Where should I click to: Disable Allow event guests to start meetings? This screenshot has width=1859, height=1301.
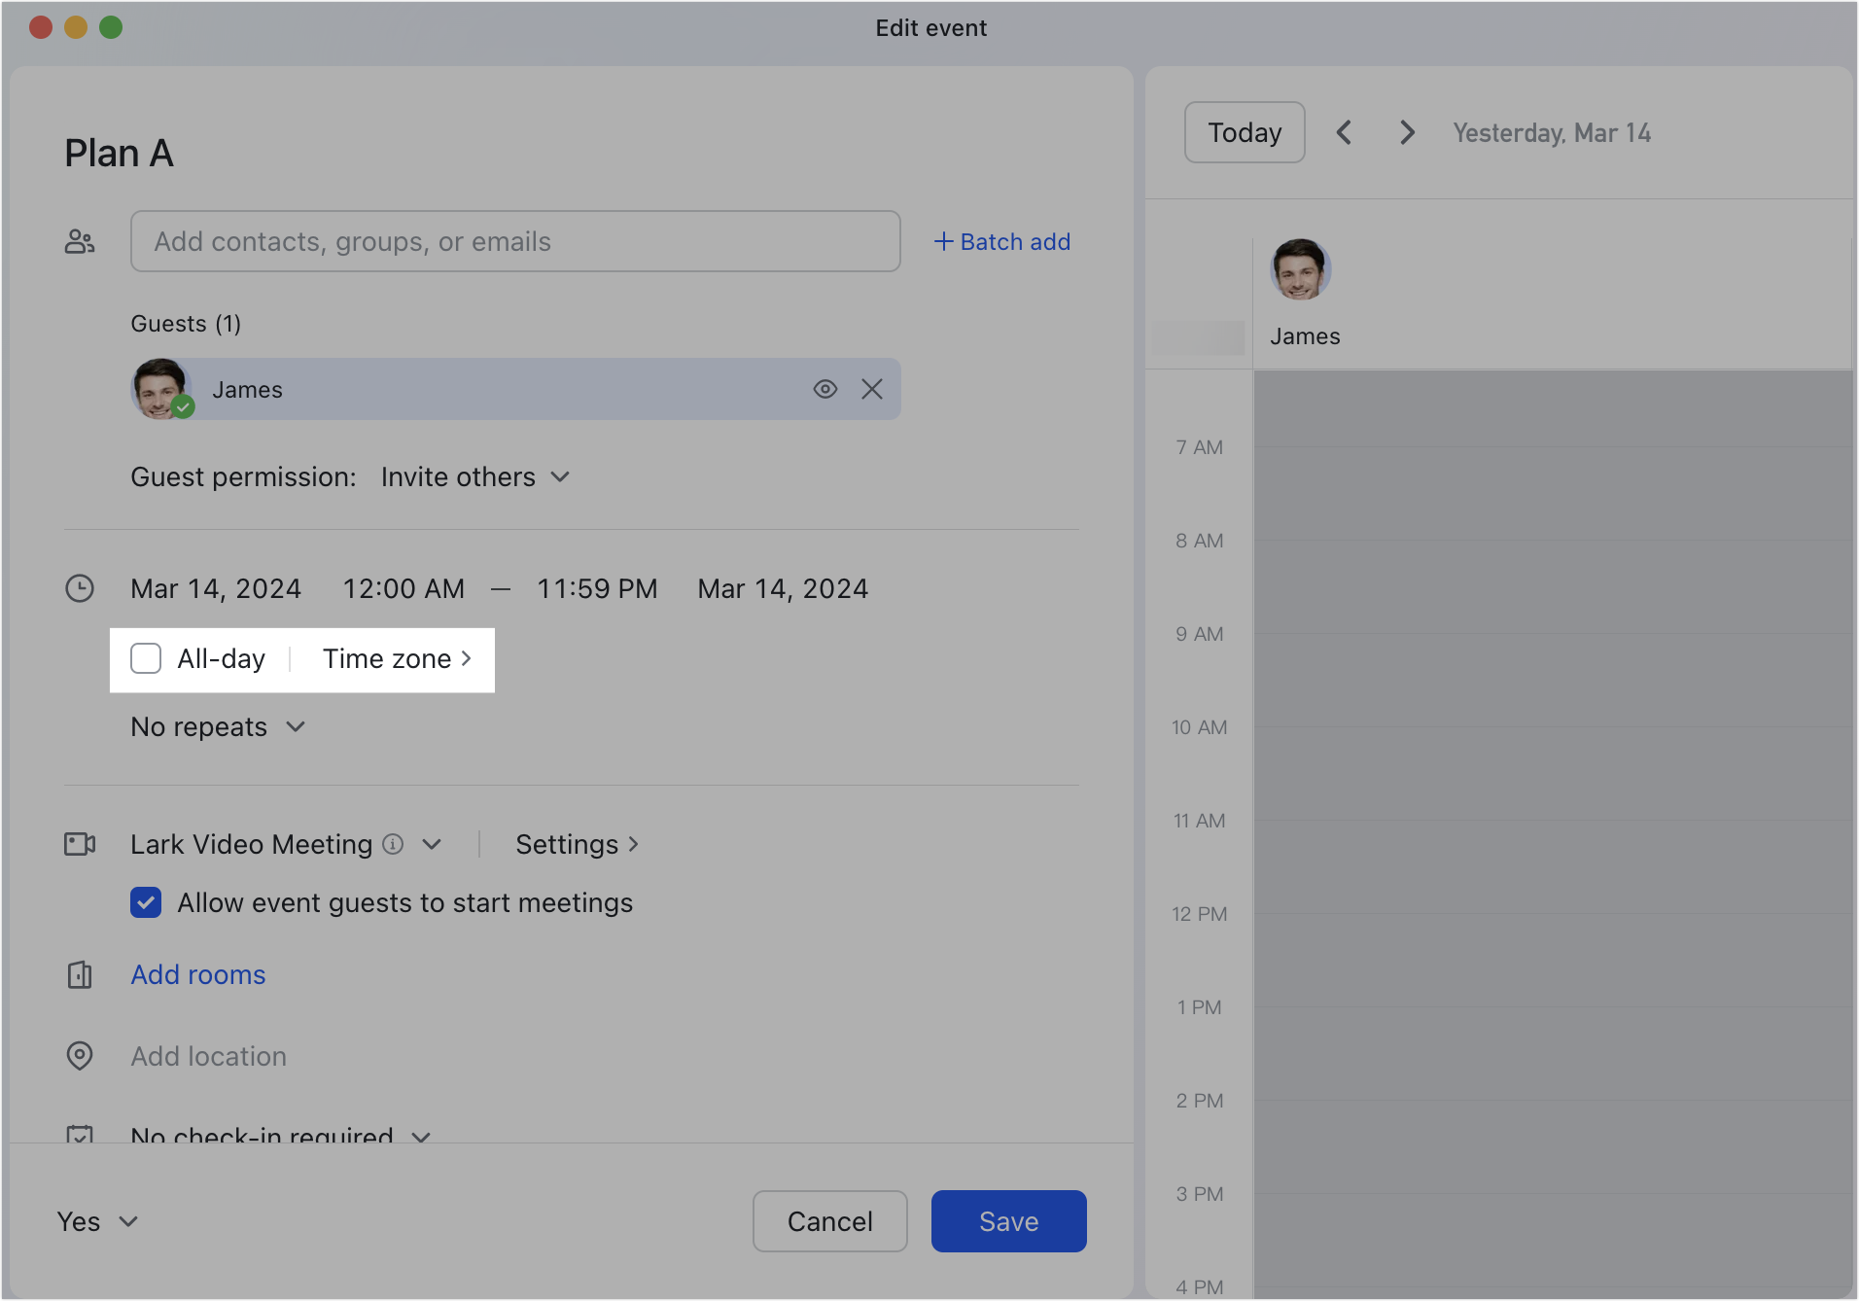coord(146,902)
